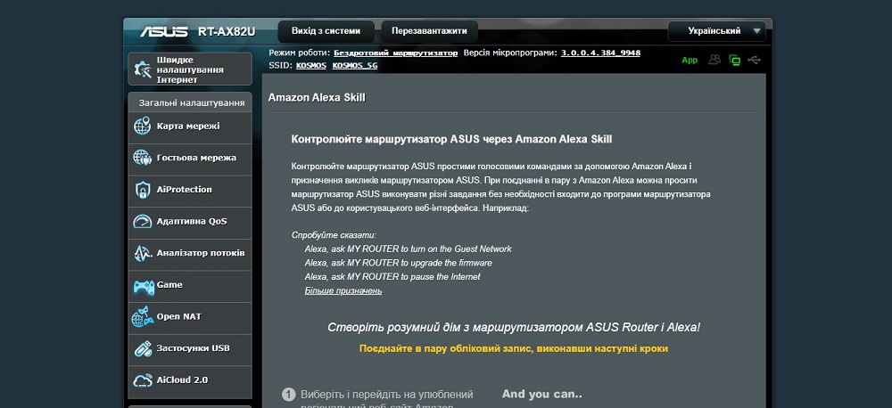Click yellow Поєднайте в пару обліковий запис text
This screenshot has height=408, width=892.
pyautogui.click(x=513, y=348)
